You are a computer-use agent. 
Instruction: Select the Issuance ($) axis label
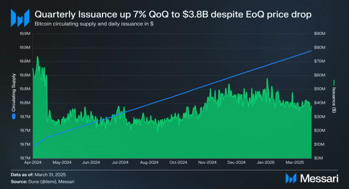tap(334, 100)
